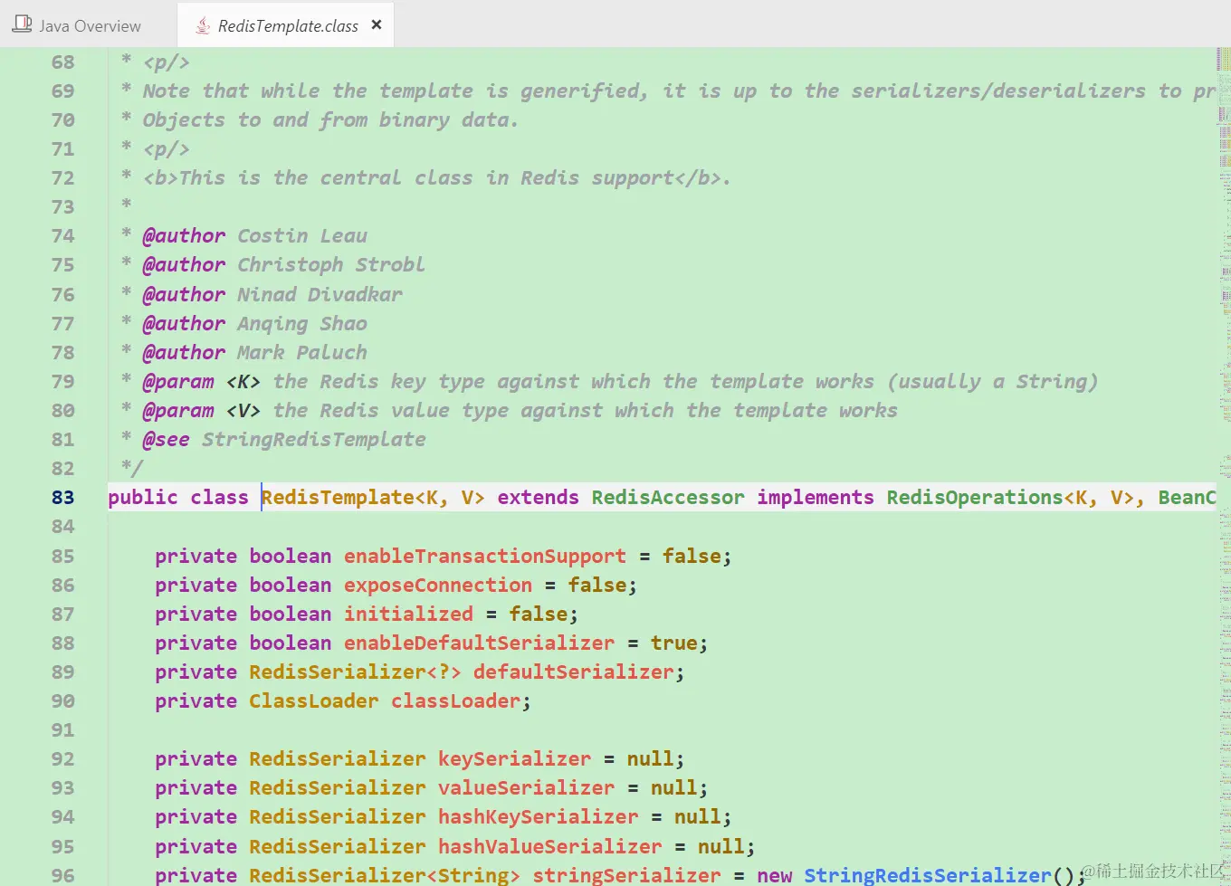Screen dimensions: 1231x886
Task: Click the comment end marker on line 82
Action: tap(132, 468)
